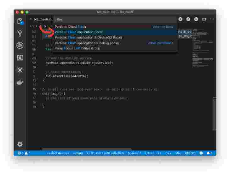The width and height of the screenshot is (230, 174).
Task: Split the editor with the split icon
Action: (204, 19)
